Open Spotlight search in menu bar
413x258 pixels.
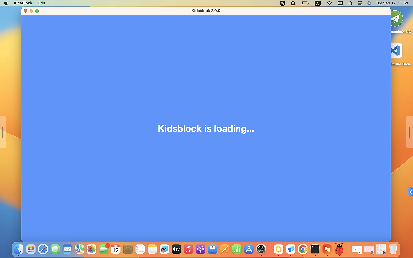(x=350, y=3)
